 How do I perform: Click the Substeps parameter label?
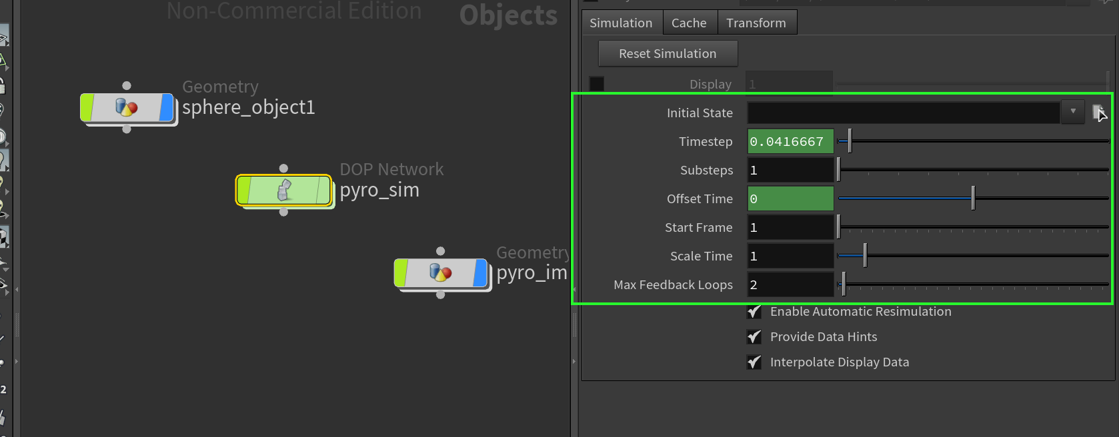point(706,170)
